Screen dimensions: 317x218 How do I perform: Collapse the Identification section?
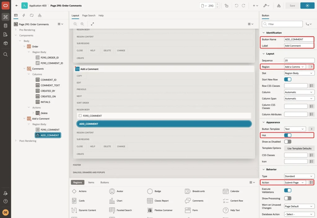[263, 33]
